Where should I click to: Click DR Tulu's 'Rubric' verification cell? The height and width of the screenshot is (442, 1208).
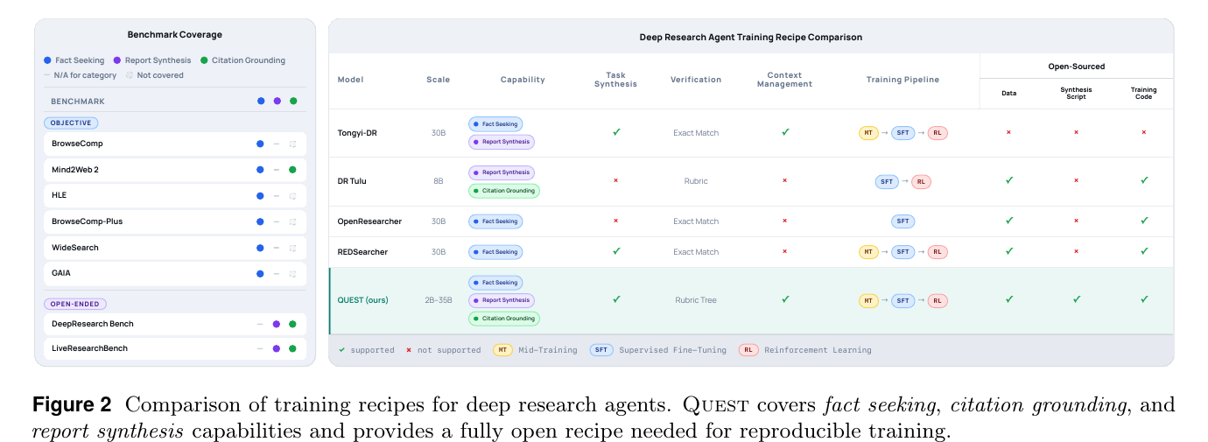[x=696, y=181]
